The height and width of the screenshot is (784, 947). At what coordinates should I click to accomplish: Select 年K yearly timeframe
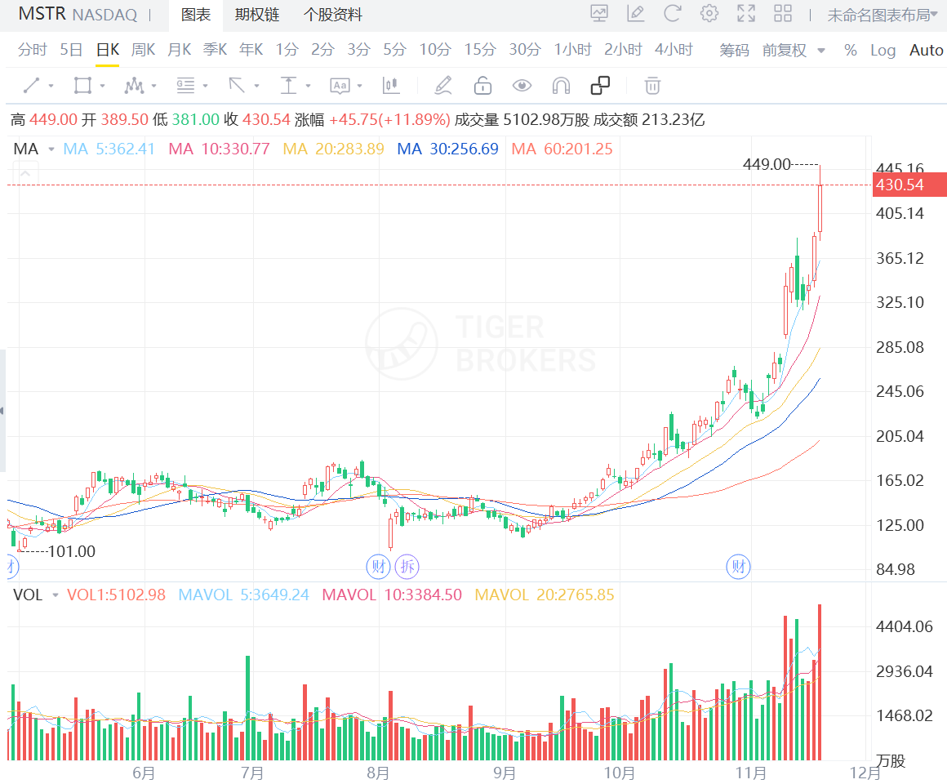(251, 50)
